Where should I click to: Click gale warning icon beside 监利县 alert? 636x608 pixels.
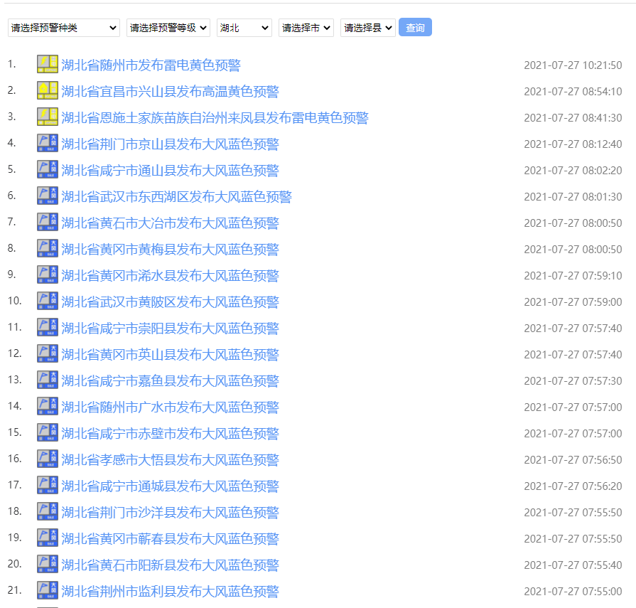(x=48, y=591)
